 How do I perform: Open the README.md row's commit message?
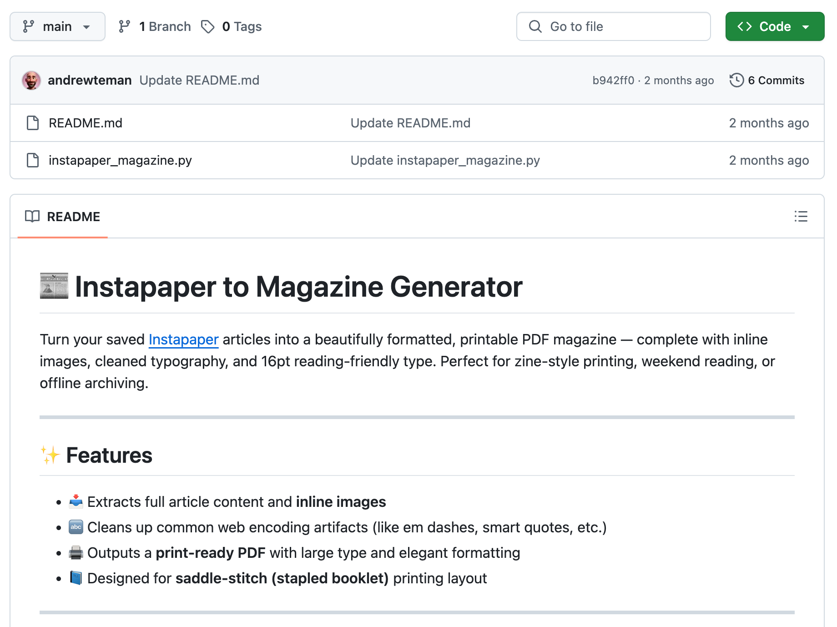click(x=410, y=123)
